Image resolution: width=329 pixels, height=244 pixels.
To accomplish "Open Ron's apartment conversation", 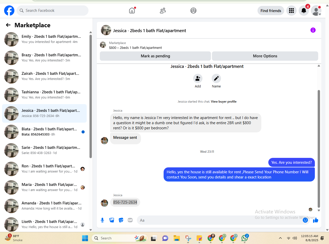I will [x=44, y=169].
